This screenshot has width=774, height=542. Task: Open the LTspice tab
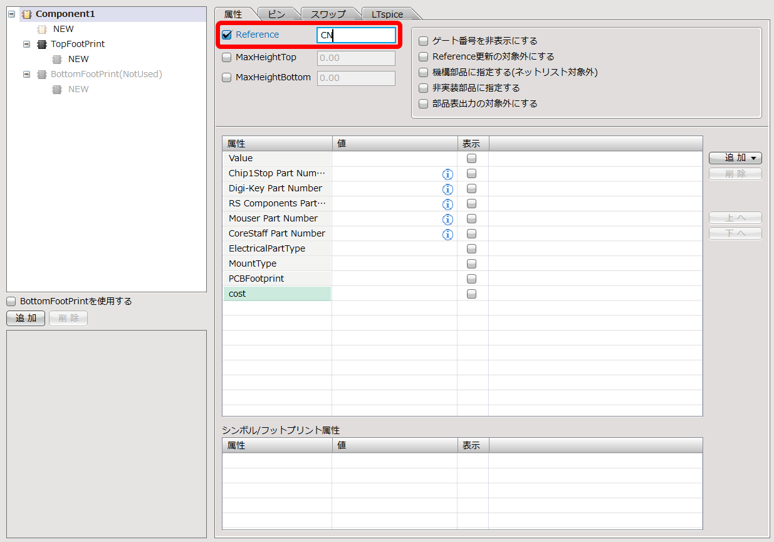point(387,14)
